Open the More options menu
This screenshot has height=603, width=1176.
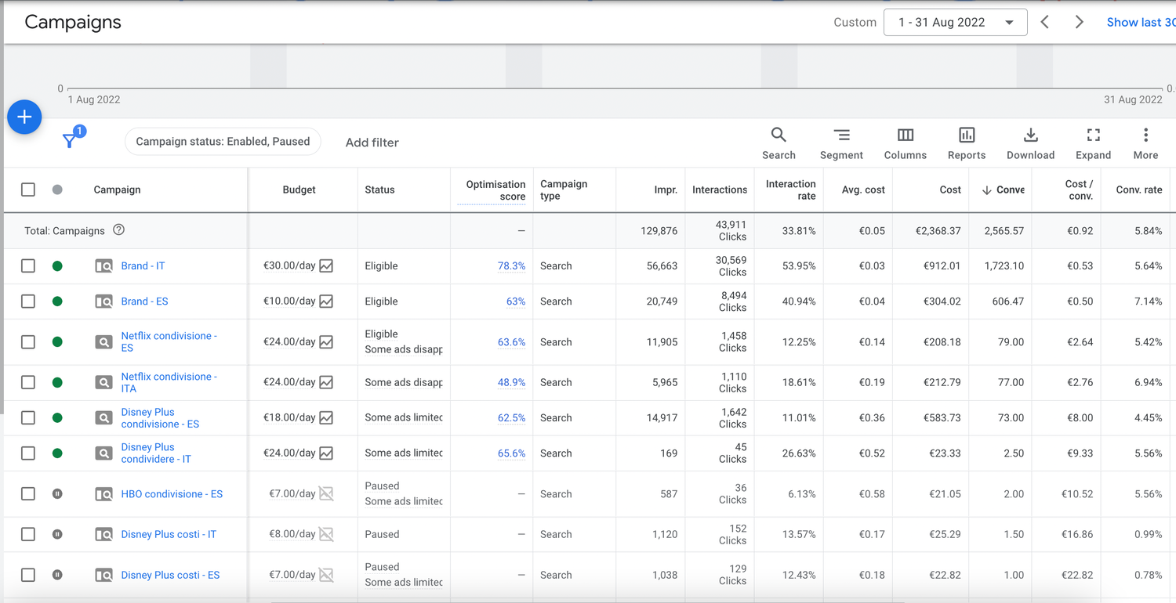point(1145,144)
